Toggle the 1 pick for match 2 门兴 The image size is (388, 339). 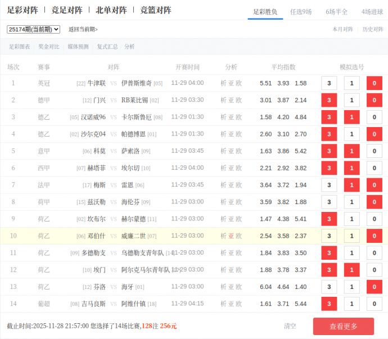(x=351, y=100)
